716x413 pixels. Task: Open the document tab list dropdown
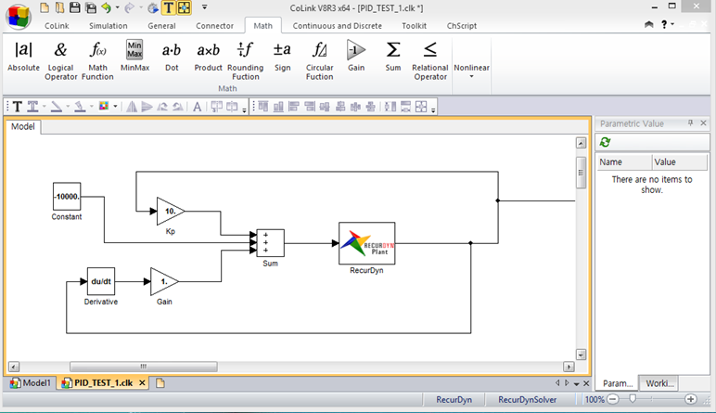coord(576,383)
